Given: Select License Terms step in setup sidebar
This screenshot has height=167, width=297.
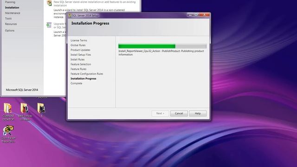Looking at the screenshot, I should click(78, 40).
